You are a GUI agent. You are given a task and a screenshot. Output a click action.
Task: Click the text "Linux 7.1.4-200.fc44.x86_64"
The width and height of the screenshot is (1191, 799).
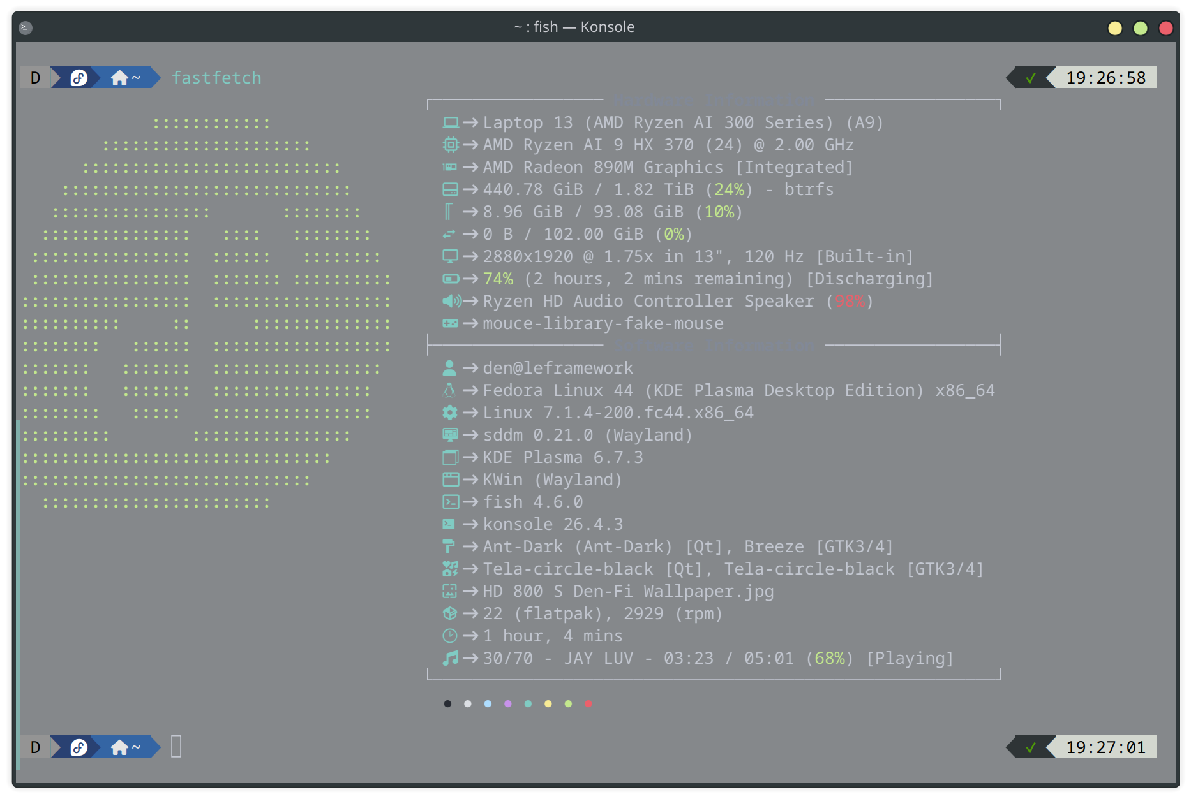[x=618, y=413]
